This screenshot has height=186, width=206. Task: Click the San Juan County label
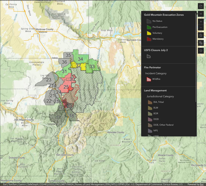click(x=65, y=155)
